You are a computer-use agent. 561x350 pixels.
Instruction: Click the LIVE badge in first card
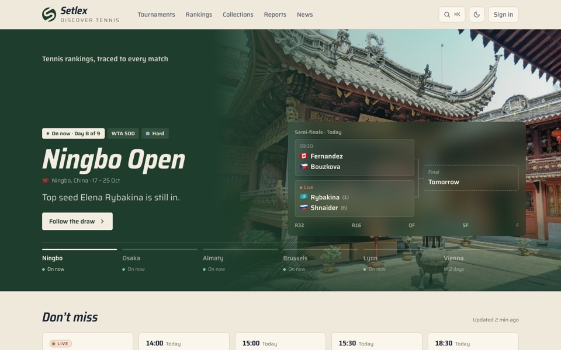[x=61, y=344]
